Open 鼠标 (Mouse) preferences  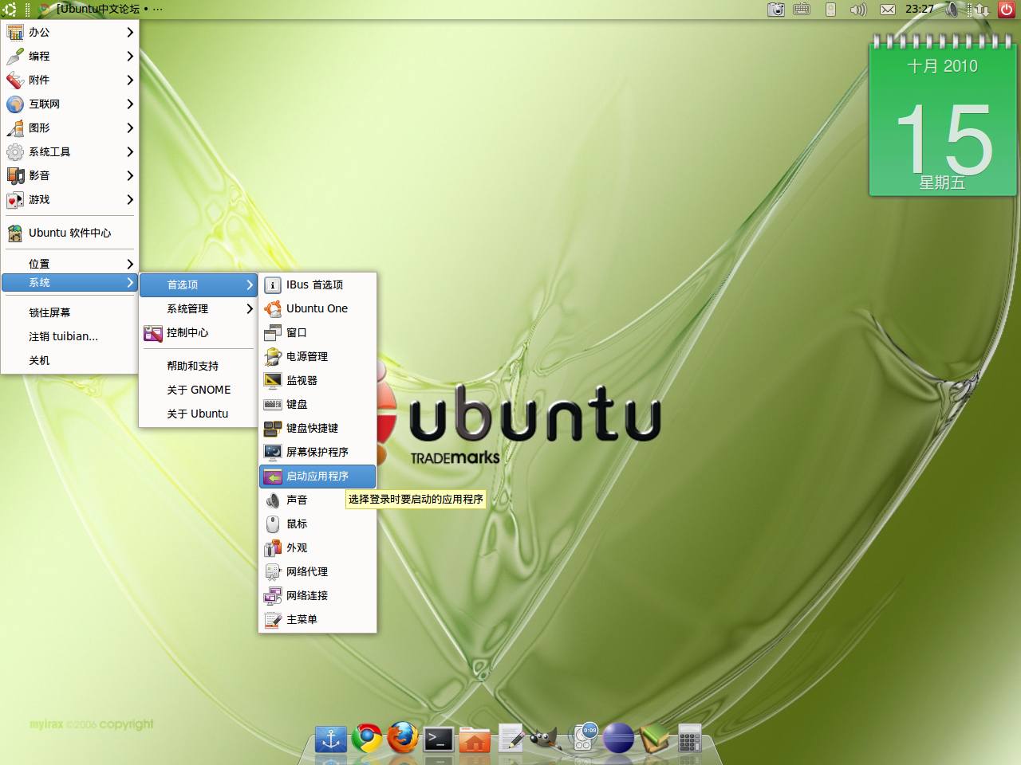click(x=317, y=524)
